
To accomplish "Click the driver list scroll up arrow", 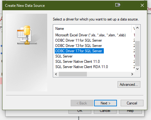I will pos(138,28).
